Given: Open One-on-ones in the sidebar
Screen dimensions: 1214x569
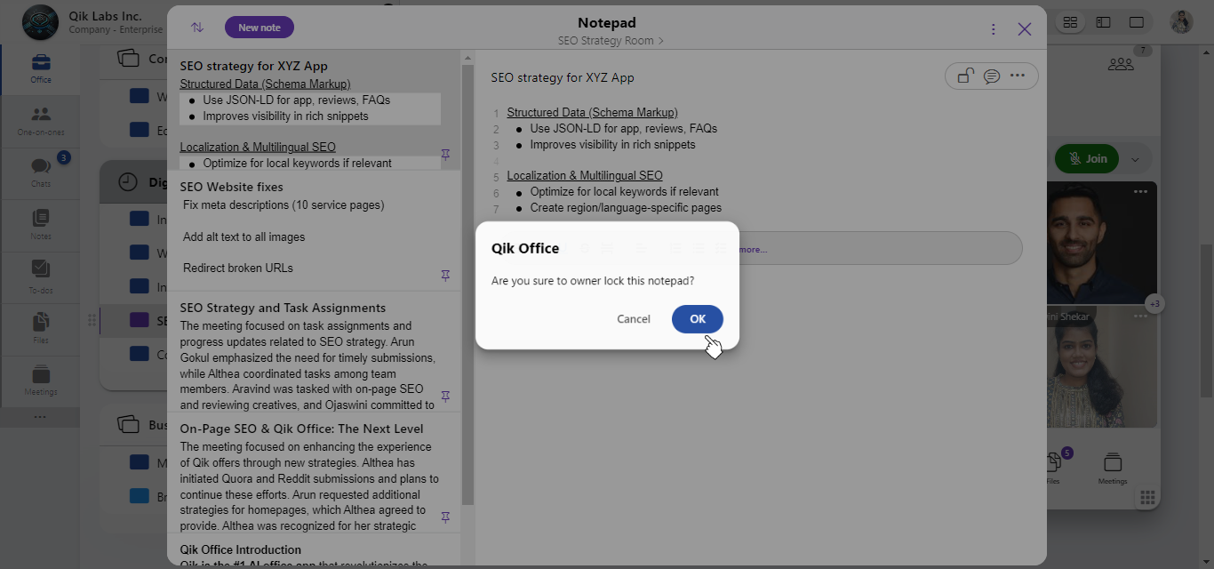Looking at the screenshot, I should pyautogui.click(x=41, y=120).
